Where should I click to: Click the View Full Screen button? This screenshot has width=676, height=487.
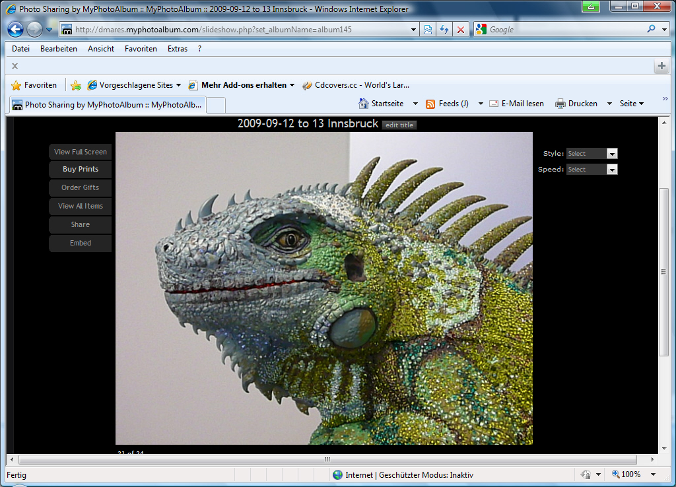[x=81, y=152]
